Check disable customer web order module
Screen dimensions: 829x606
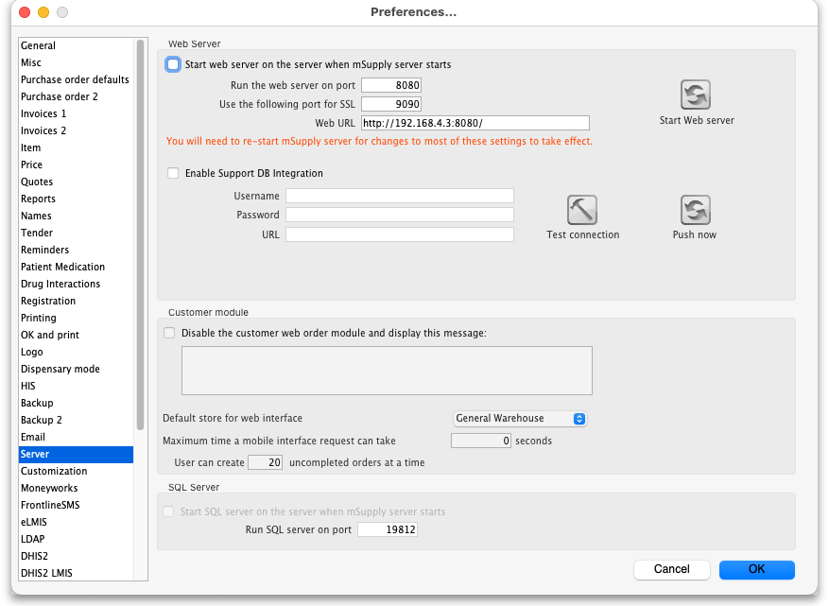click(x=170, y=333)
